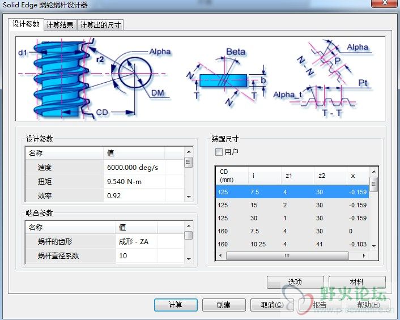Click the 值 header in 啮合参数 list
Screen dimensions: 400x320
137,227
